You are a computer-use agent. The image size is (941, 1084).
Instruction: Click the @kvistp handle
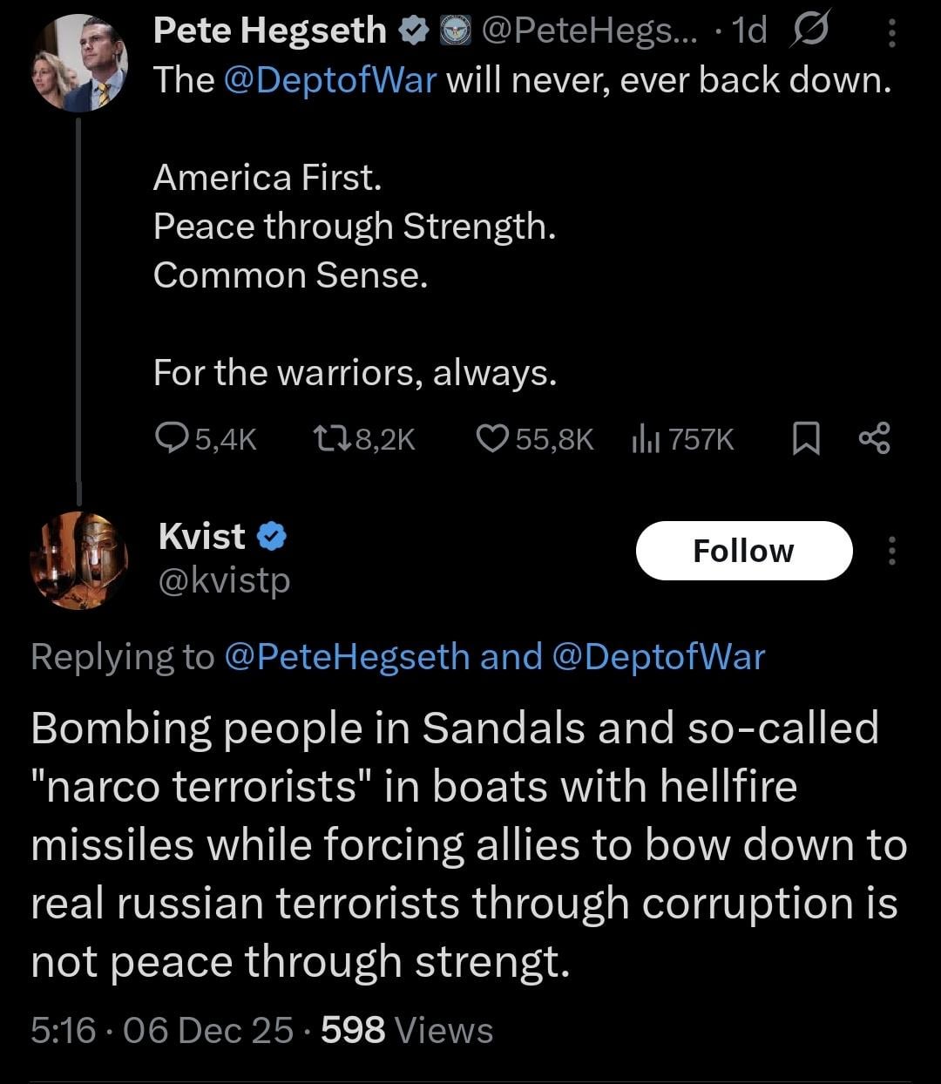224,579
